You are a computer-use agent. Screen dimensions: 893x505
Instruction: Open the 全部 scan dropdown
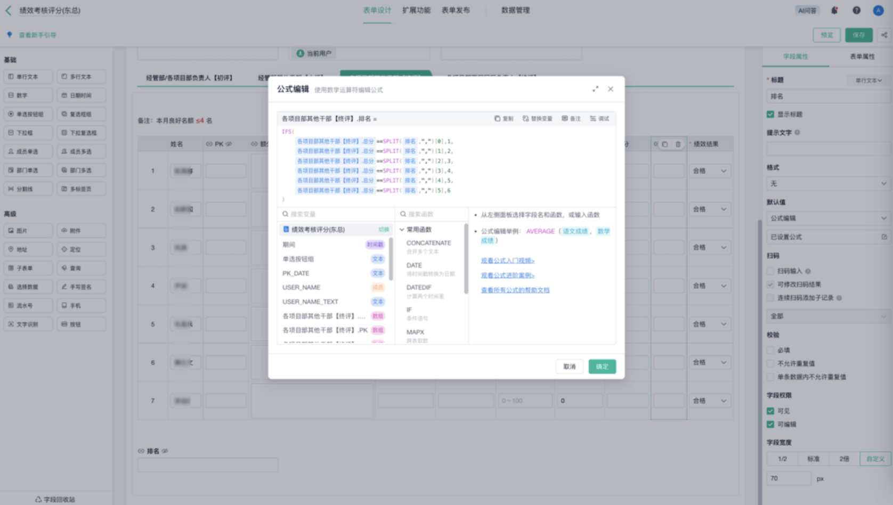tap(828, 316)
